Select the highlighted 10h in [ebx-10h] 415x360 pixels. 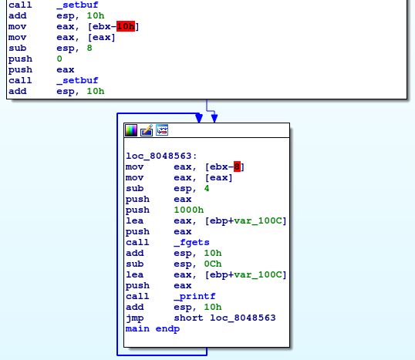[x=126, y=26]
